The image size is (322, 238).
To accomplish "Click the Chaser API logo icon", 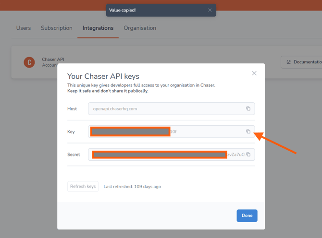I will pyautogui.click(x=29, y=62).
